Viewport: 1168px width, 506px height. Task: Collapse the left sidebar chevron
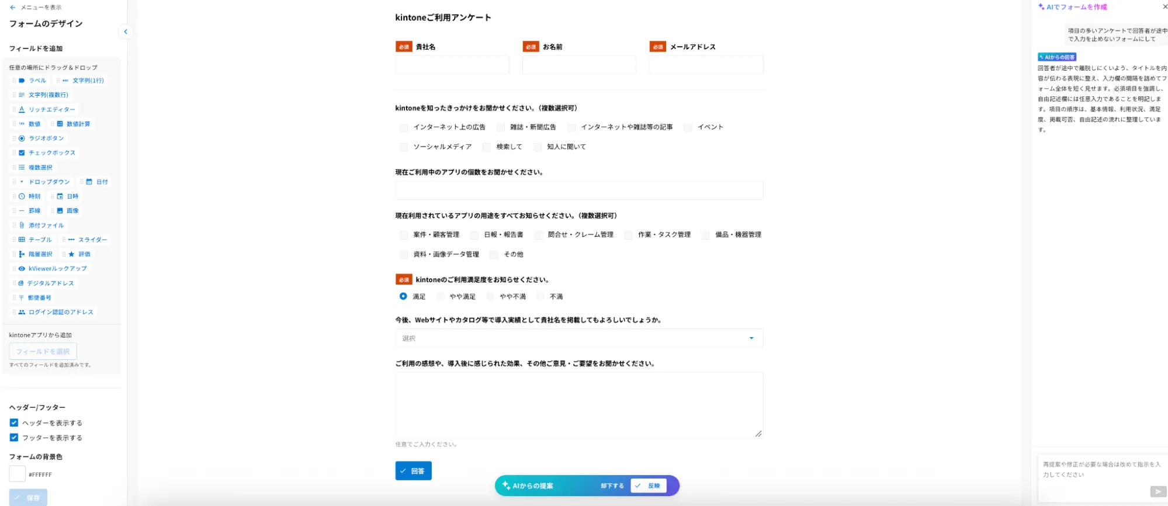125,32
